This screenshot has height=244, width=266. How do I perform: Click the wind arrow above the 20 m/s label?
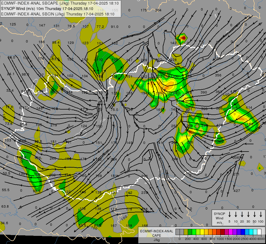click(x=242, y=214)
